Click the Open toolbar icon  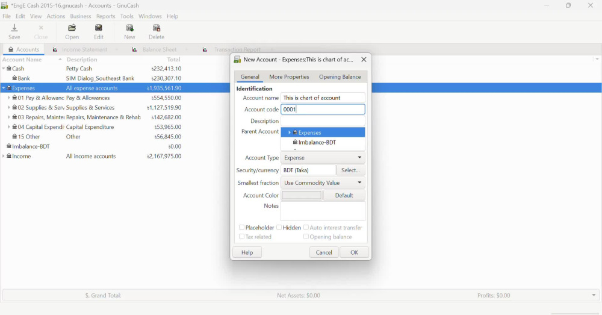(72, 28)
